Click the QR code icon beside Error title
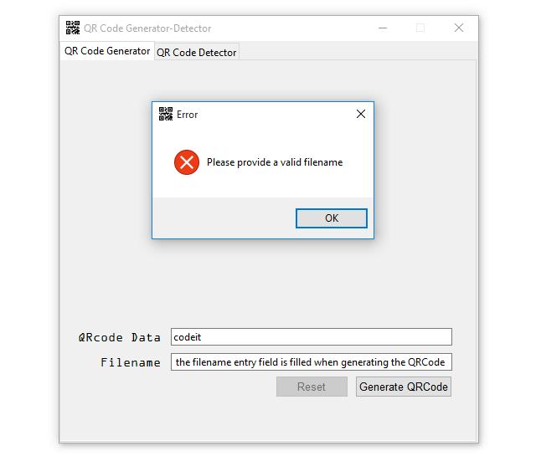The width and height of the screenshot is (536, 456). (x=166, y=114)
